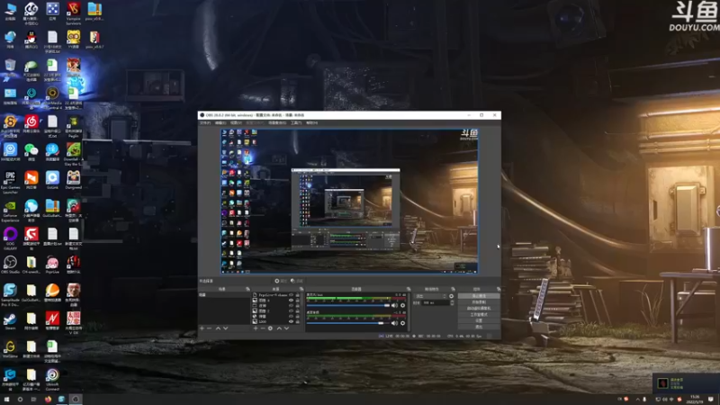Toggle visibility of the third source row
Screen dimensions: 720x405
pos(291,305)
